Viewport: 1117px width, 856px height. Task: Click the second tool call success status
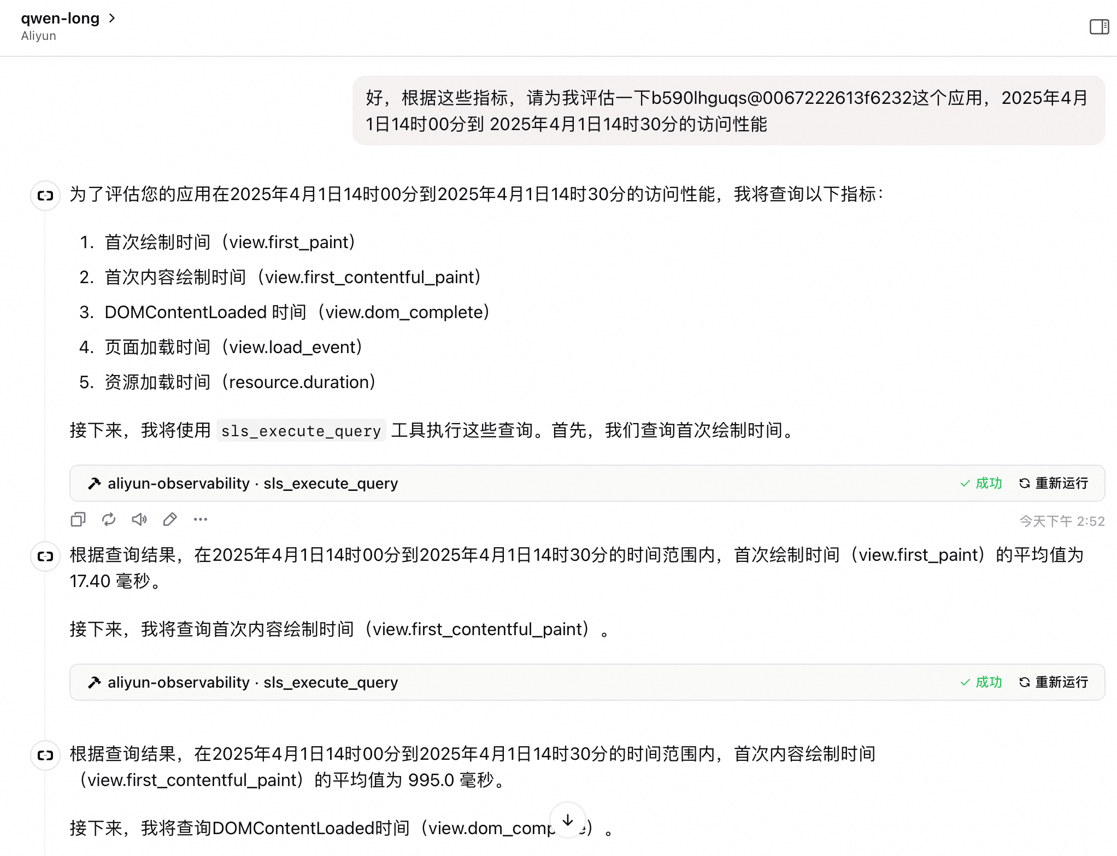[981, 682]
